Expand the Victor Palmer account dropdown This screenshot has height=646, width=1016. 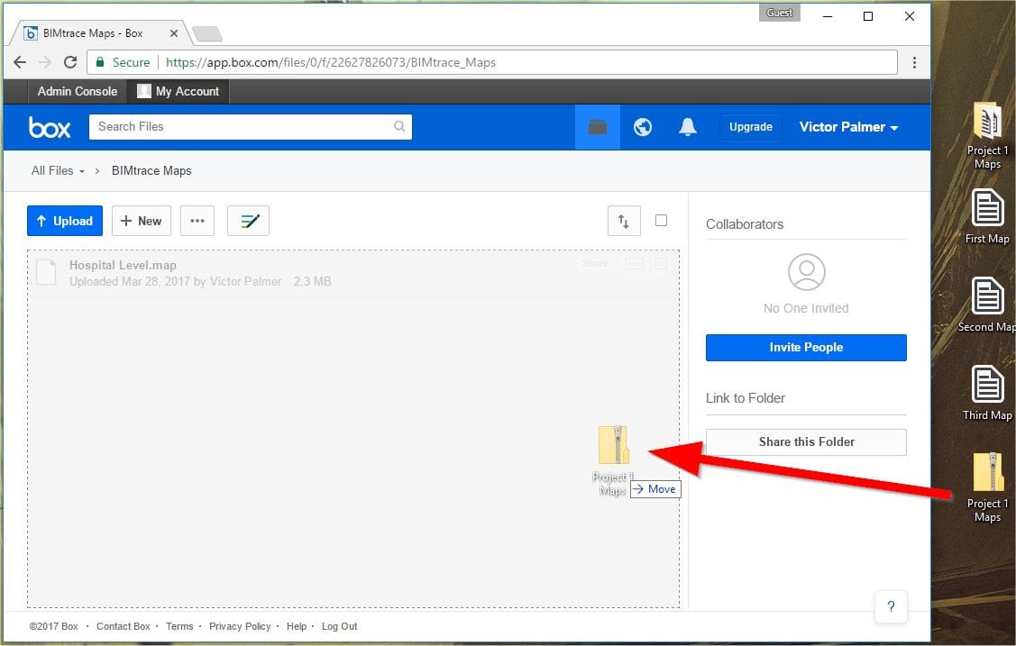coord(848,127)
